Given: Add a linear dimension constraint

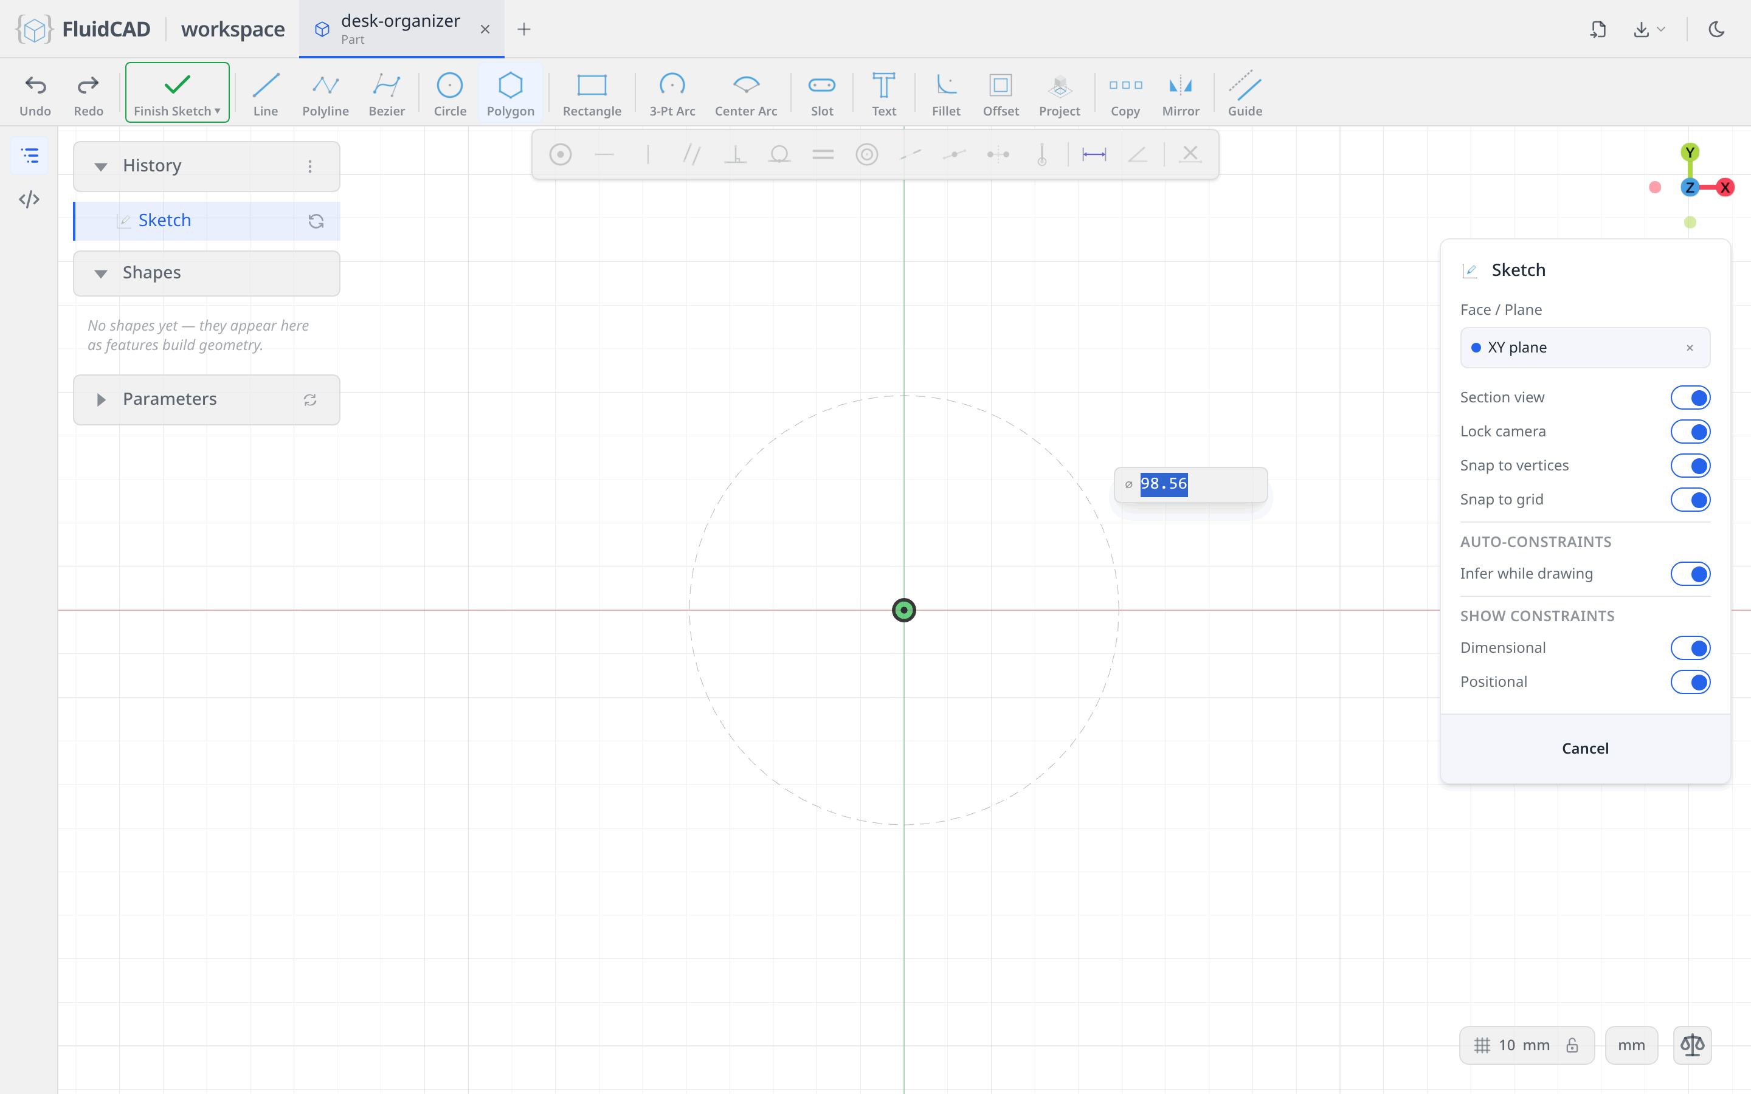Looking at the screenshot, I should pos(1093,154).
